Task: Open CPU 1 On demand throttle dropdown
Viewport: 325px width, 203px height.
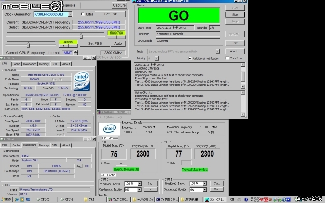Action: [204, 189]
